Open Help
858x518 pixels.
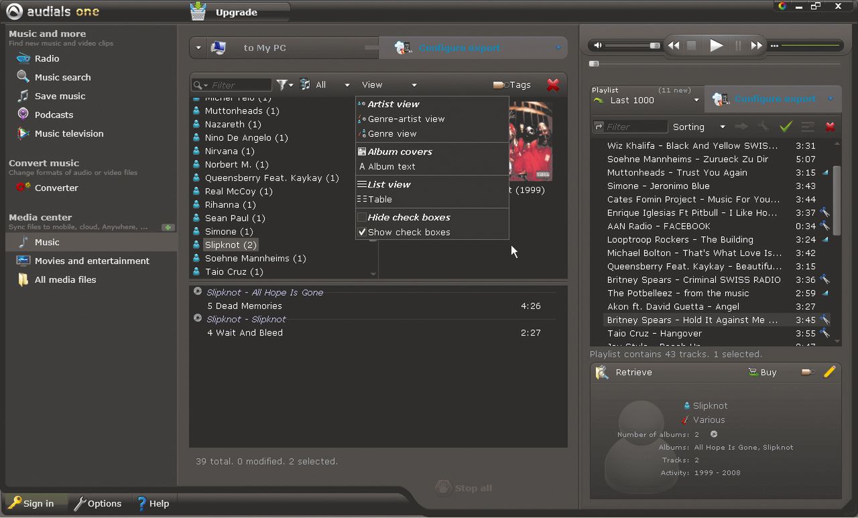click(x=153, y=503)
